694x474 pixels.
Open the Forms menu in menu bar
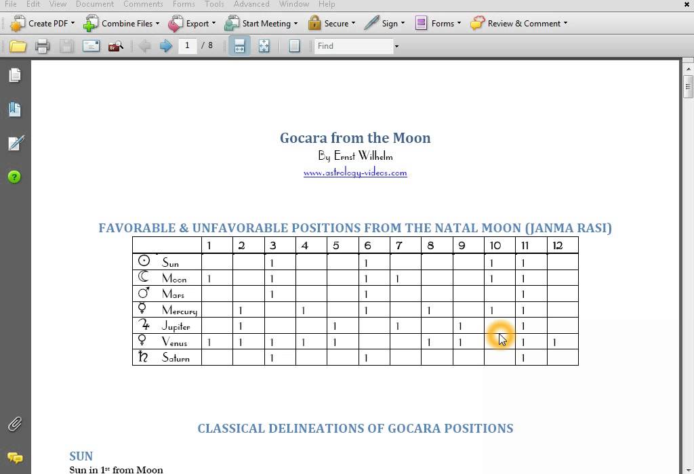[x=184, y=4]
